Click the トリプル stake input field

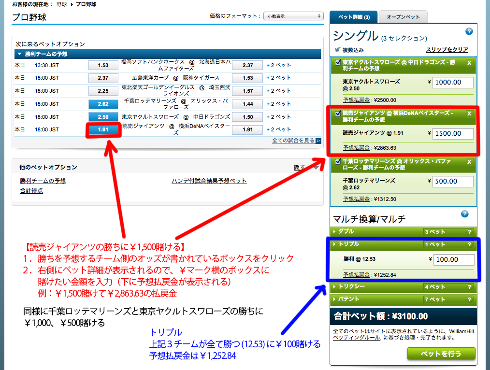pos(453,260)
